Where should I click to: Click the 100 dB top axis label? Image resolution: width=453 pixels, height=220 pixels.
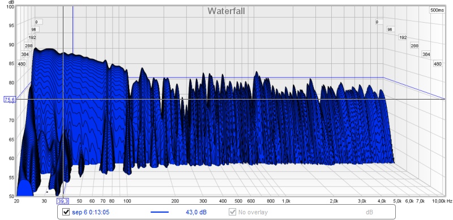pos(10,6)
